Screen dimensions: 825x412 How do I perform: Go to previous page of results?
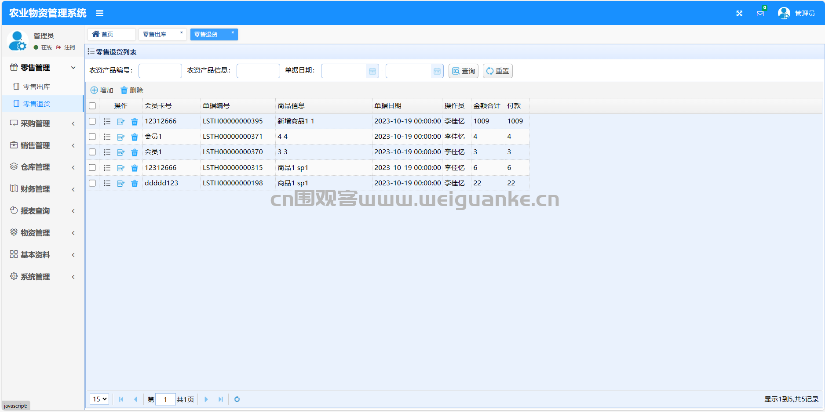click(x=135, y=399)
